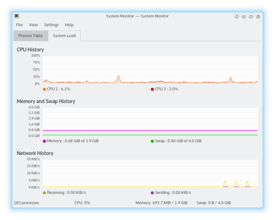This screenshot has height=220, width=275.
Task: Click inside the CPU History graph
Action: click(150, 70)
